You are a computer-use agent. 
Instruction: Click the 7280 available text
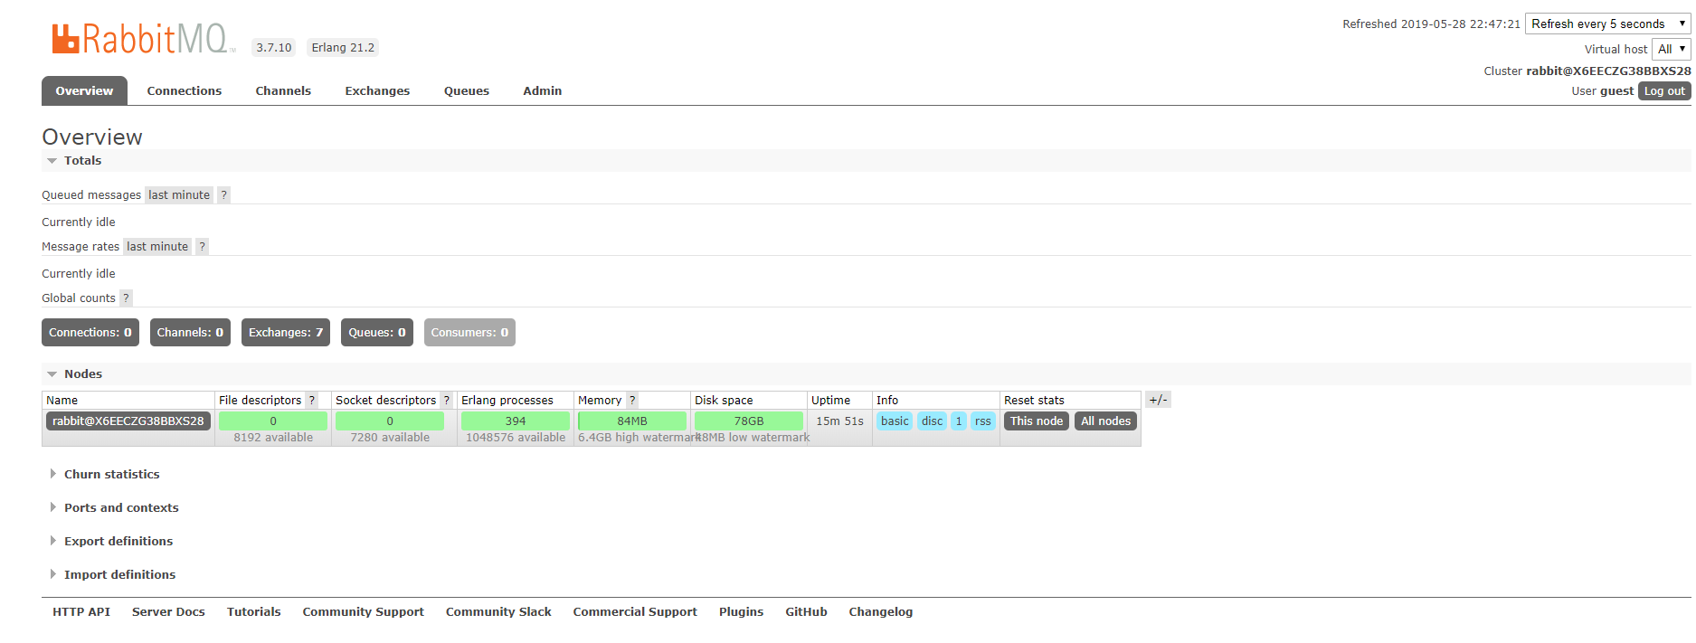(x=390, y=438)
